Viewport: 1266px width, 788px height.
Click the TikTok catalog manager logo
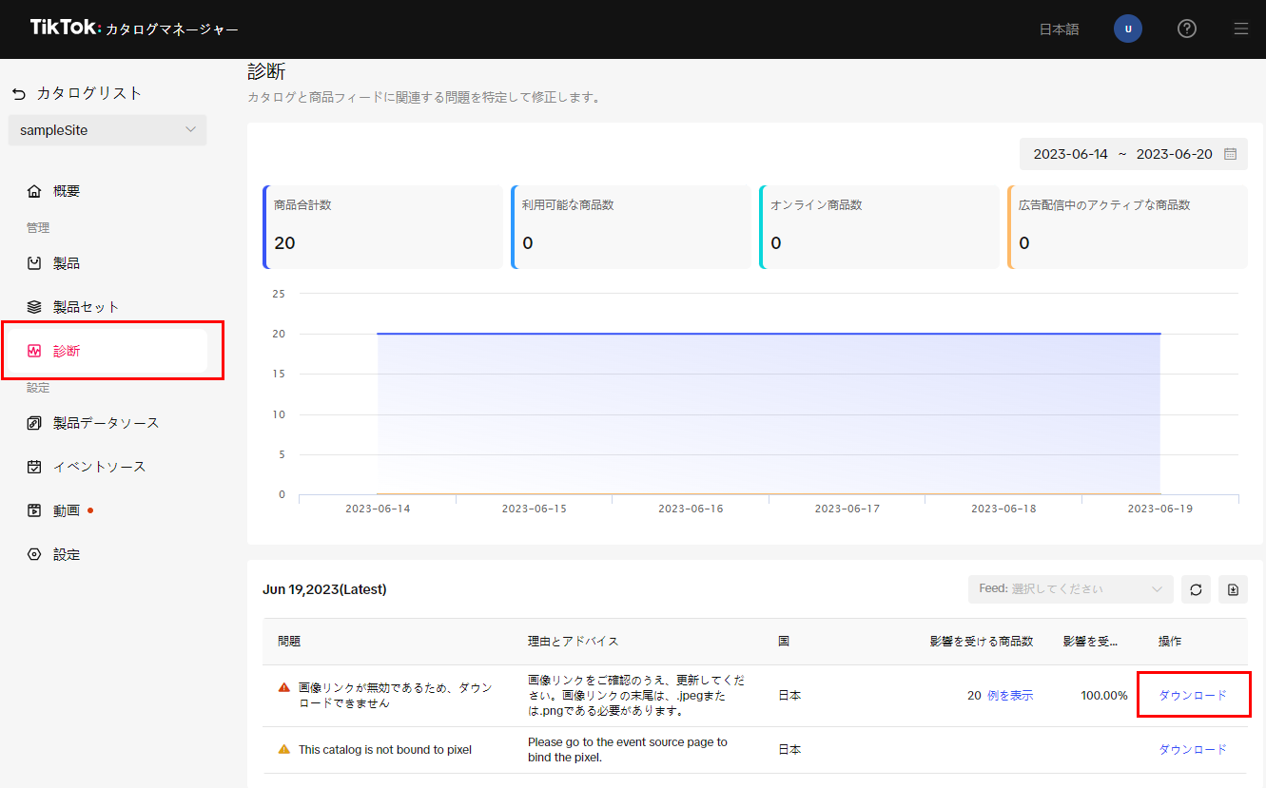tap(134, 29)
